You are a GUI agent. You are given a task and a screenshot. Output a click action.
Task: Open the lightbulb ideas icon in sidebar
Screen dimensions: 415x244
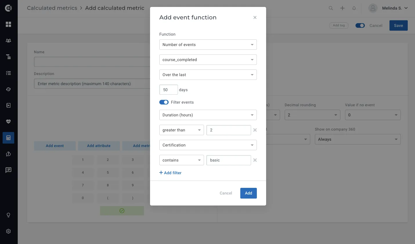pyautogui.click(x=8, y=215)
